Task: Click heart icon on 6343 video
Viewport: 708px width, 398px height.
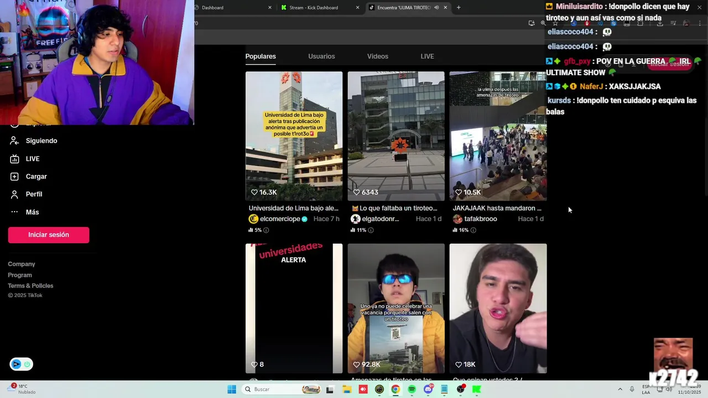Action: (356, 192)
